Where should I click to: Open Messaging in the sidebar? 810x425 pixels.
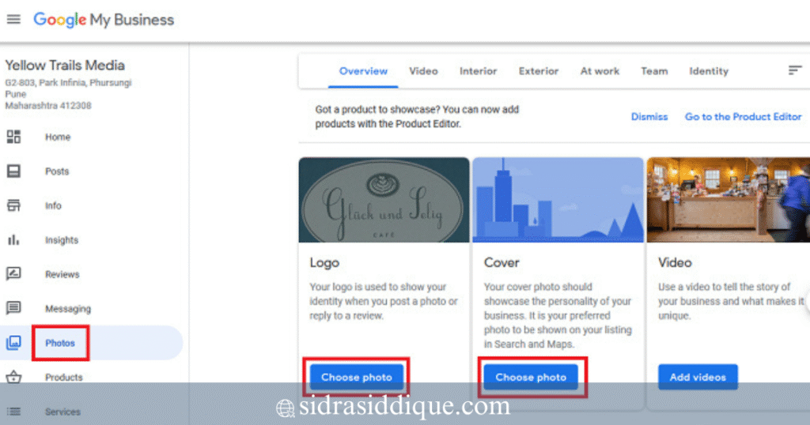(68, 308)
